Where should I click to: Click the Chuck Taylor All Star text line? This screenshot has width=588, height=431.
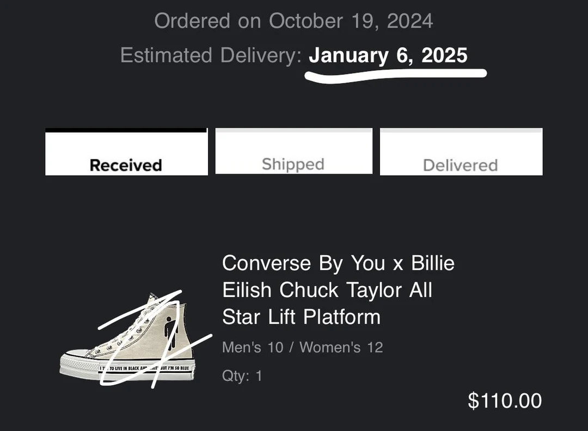click(327, 290)
